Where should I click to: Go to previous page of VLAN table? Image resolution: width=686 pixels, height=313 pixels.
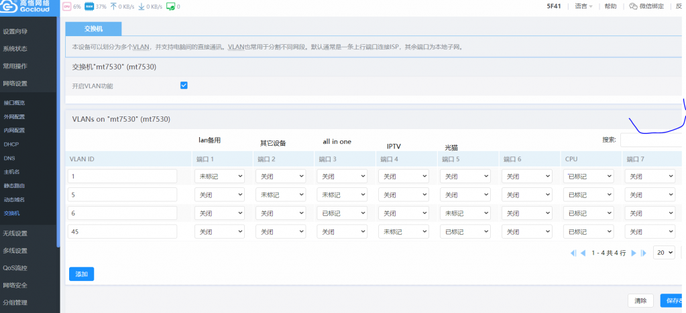tap(583, 253)
